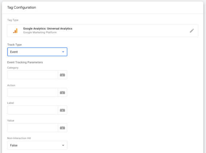Click the Non-Interaction Hit label
The image size is (206, 153).
coord(19,138)
